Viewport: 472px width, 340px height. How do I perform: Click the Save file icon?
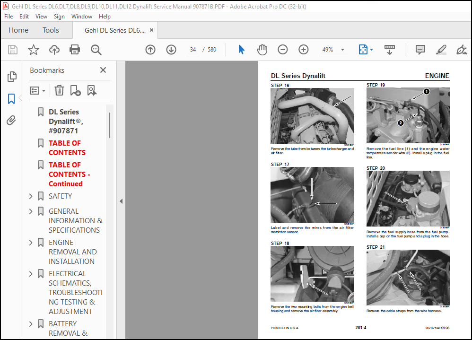(x=13, y=49)
